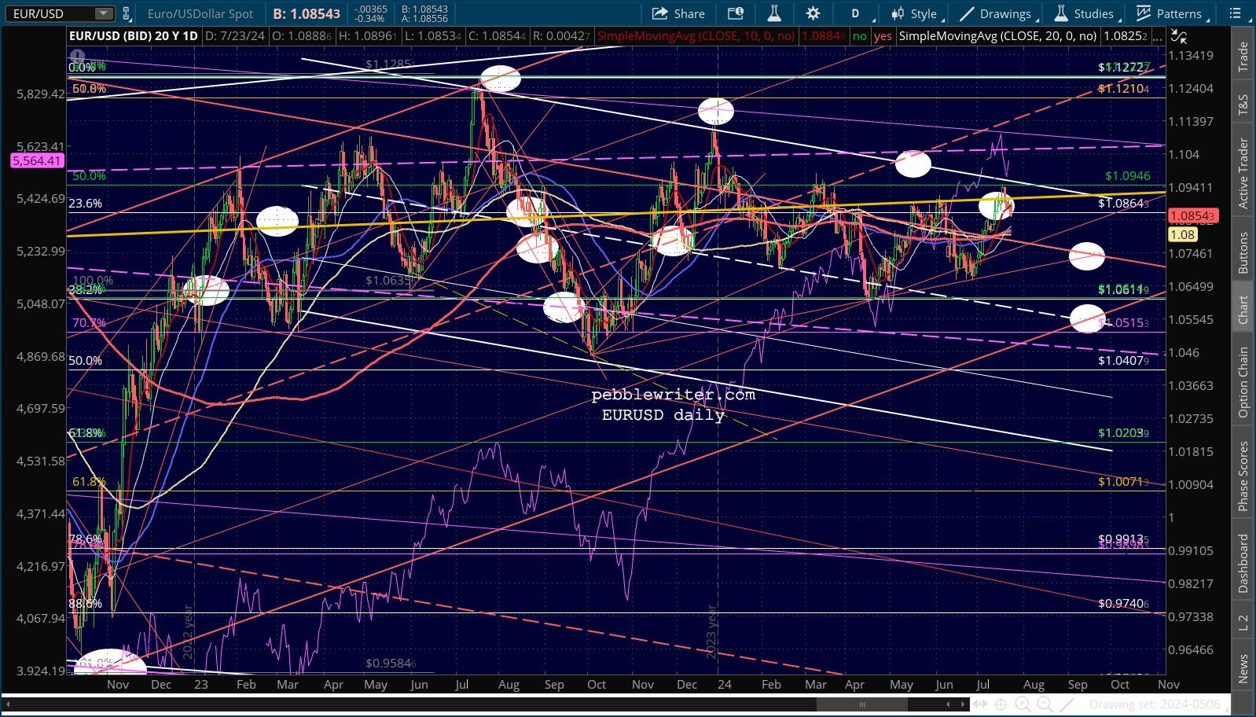Click the $0.9740 price level label

1124,604
